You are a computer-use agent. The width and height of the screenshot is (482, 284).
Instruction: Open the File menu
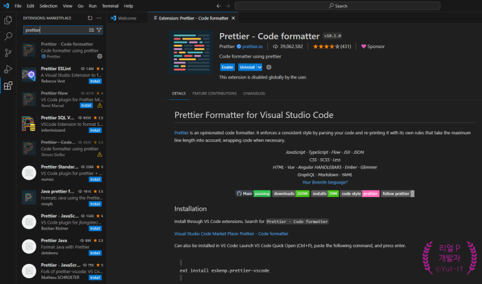click(x=18, y=6)
